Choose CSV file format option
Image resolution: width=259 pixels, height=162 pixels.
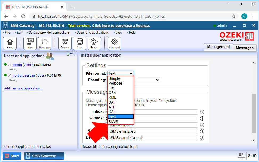point(120,93)
